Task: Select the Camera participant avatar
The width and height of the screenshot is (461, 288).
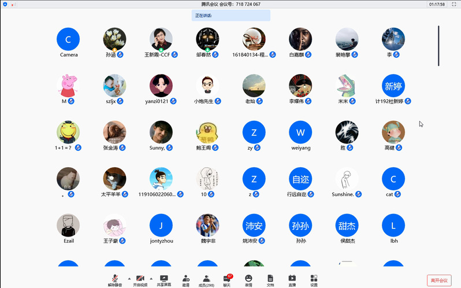Action: pos(68,39)
